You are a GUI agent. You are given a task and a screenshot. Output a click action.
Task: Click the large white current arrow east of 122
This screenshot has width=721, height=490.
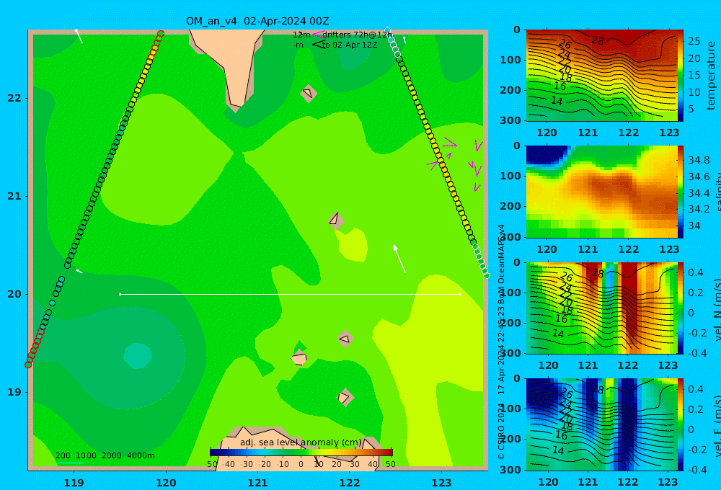(399, 259)
